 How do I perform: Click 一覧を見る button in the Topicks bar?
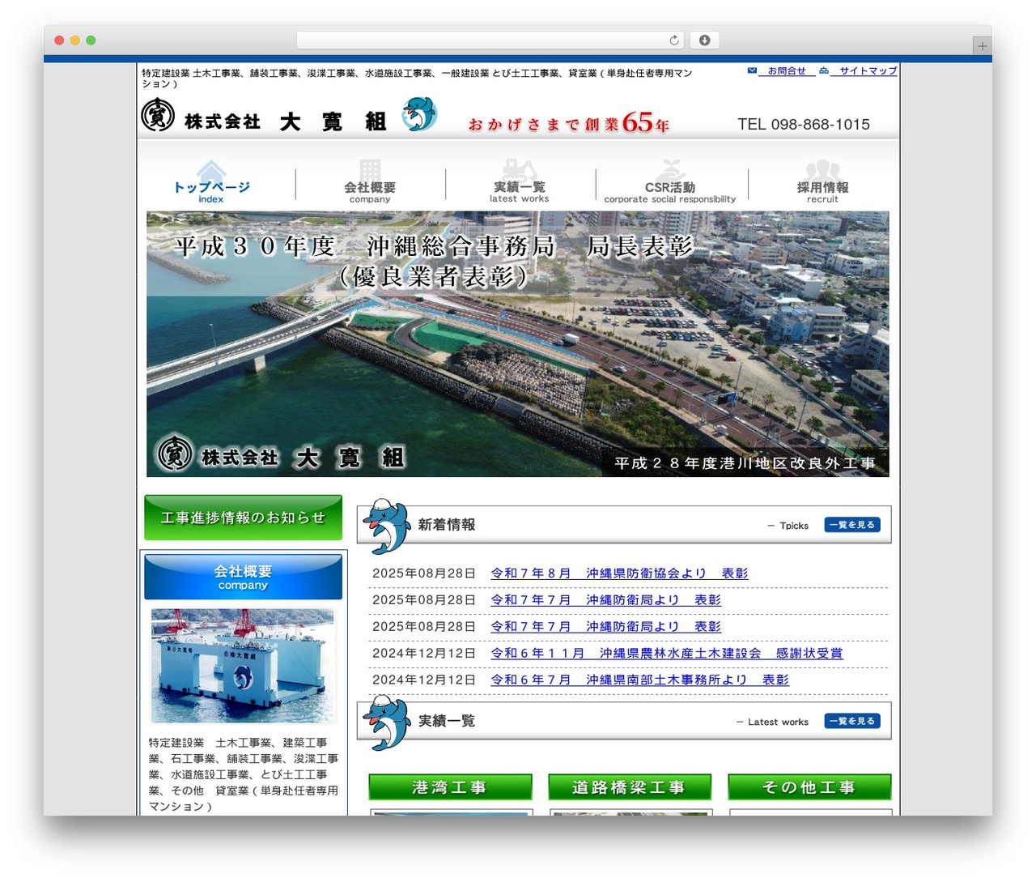(852, 525)
